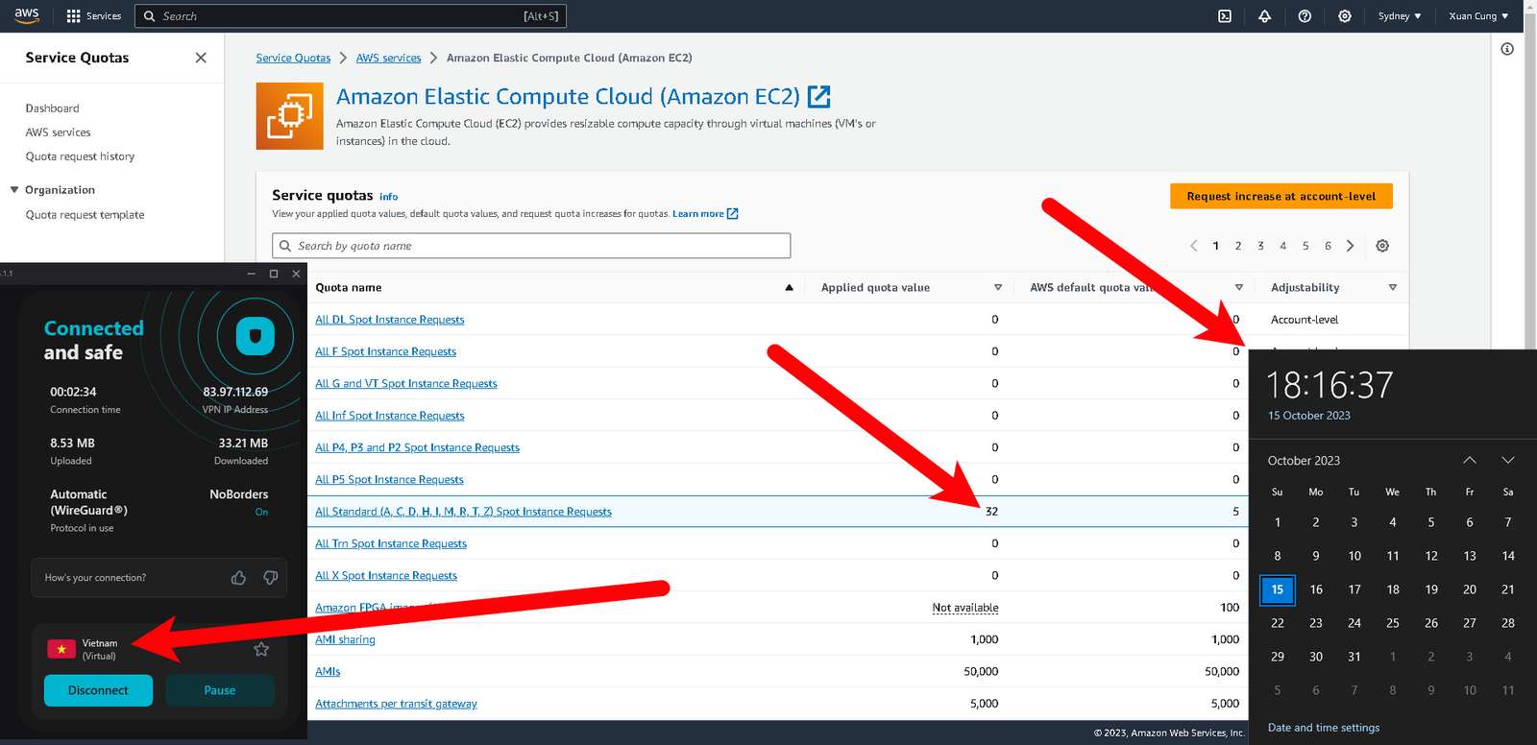Close the Service Quotas side panel

tap(201, 58)
